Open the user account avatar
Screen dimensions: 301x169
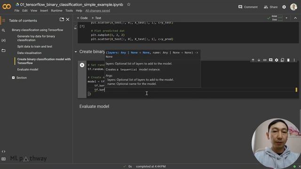click(x=293, y=7)
